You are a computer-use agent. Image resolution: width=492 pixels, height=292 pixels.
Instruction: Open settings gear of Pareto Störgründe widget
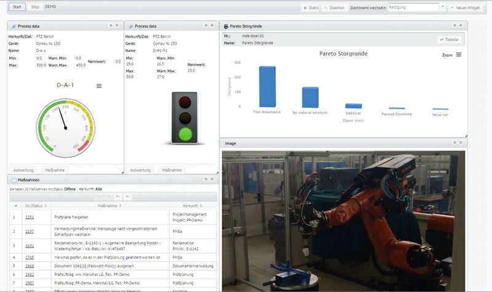pyautogui.click(x=454, y=25)
